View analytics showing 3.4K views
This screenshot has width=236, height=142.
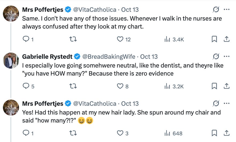point(174,40)
